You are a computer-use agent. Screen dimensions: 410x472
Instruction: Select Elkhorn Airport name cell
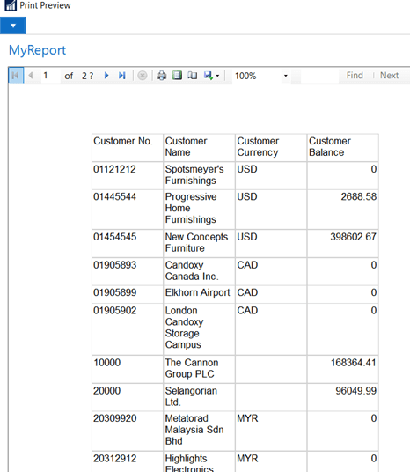pyautogui.click(x=199, y=294)
